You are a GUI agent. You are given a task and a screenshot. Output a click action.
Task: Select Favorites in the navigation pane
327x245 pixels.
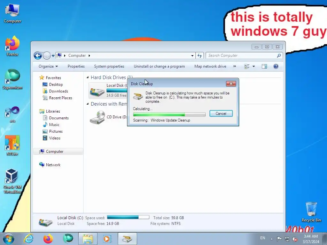pyautogui.click(x=53, y=78)
